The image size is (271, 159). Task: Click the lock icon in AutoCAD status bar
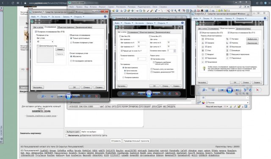tap(239, 106)
